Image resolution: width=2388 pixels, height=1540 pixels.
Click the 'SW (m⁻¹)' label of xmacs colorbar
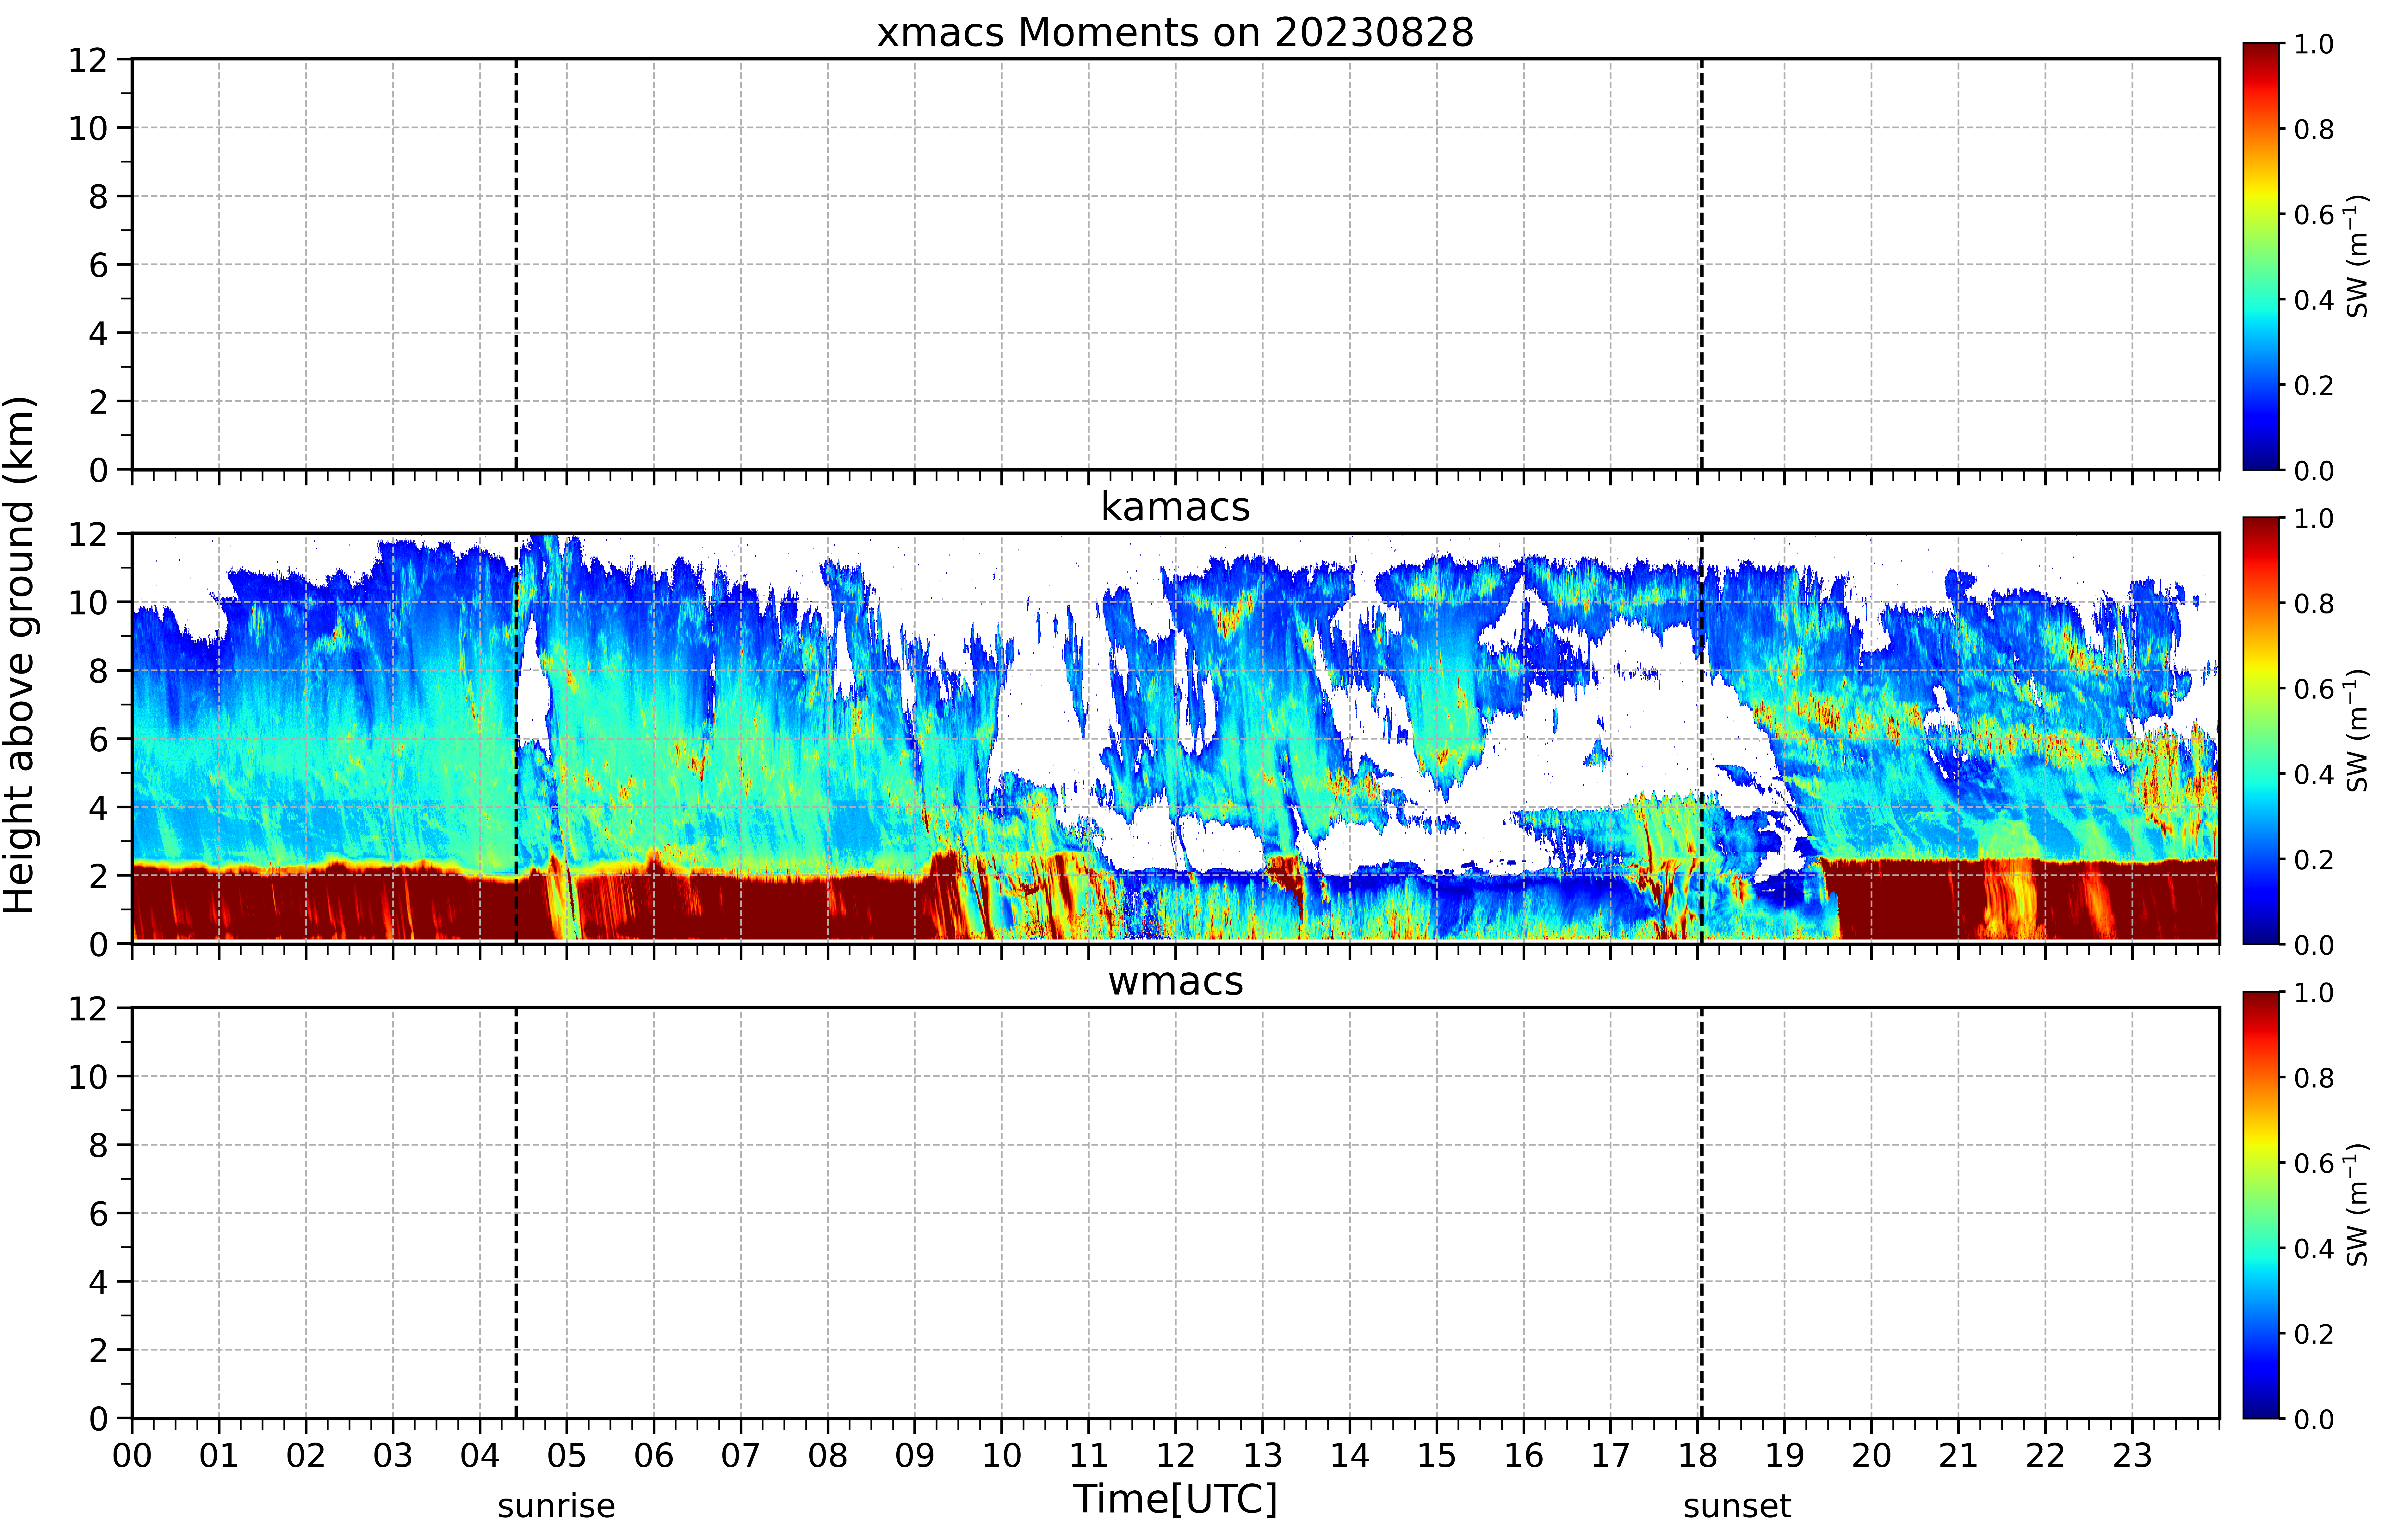pos(2357,256)
